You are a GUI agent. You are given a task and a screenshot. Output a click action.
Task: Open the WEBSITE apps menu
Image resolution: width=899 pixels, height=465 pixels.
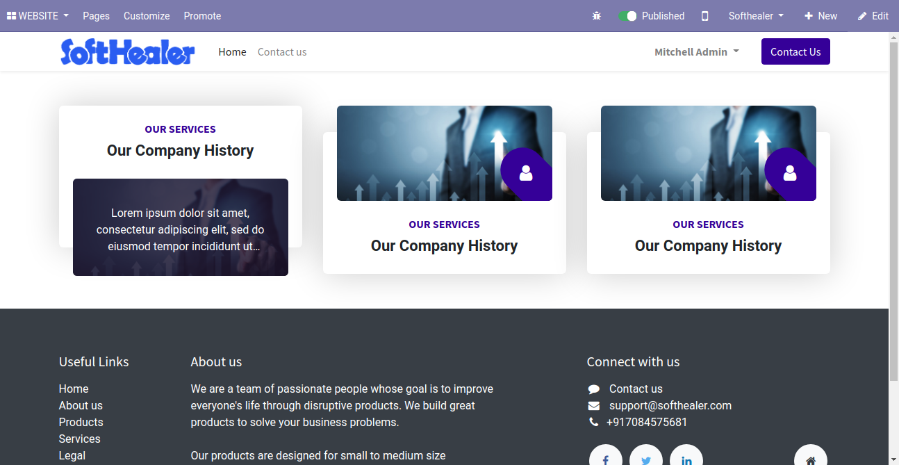click(x=38, y=16)
